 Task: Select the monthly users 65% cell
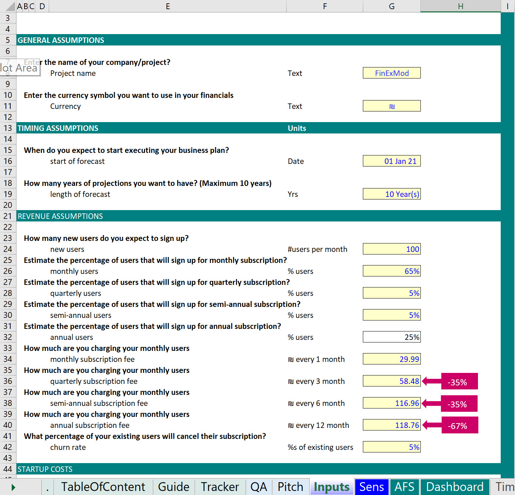coord(392,271)
